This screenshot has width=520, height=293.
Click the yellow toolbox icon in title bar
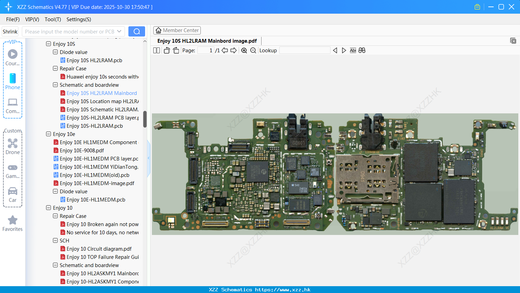tap(477, 7)
